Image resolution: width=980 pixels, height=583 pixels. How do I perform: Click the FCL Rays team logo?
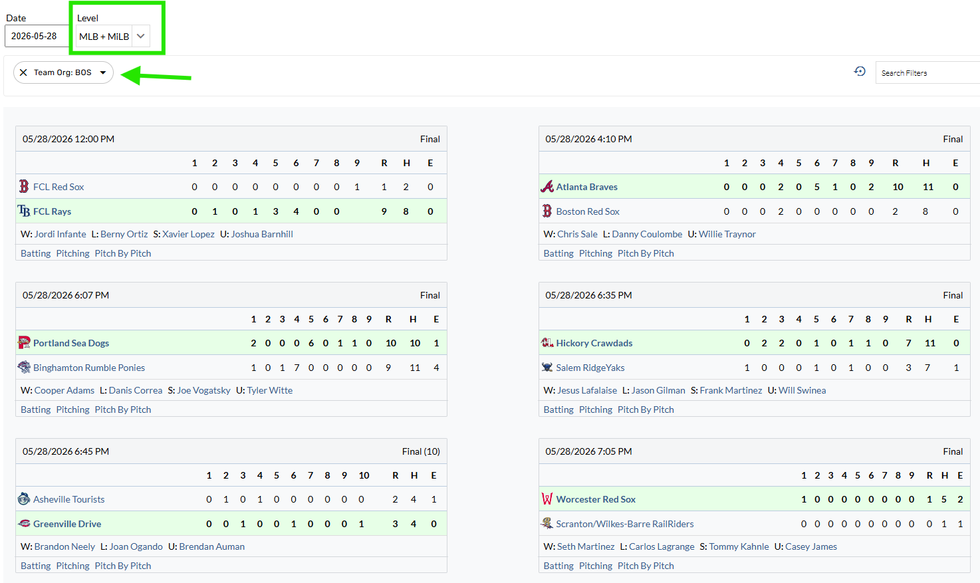(24, 211)
